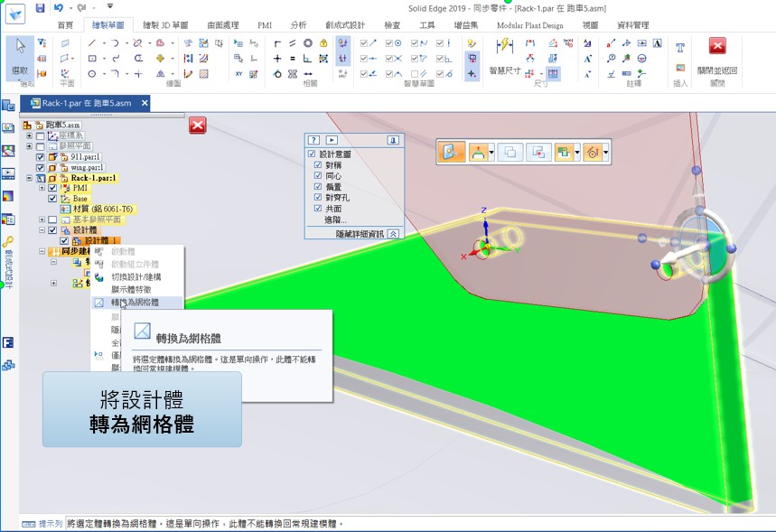Uncheck the 設計意圖 checkbox

coord(312,154)
